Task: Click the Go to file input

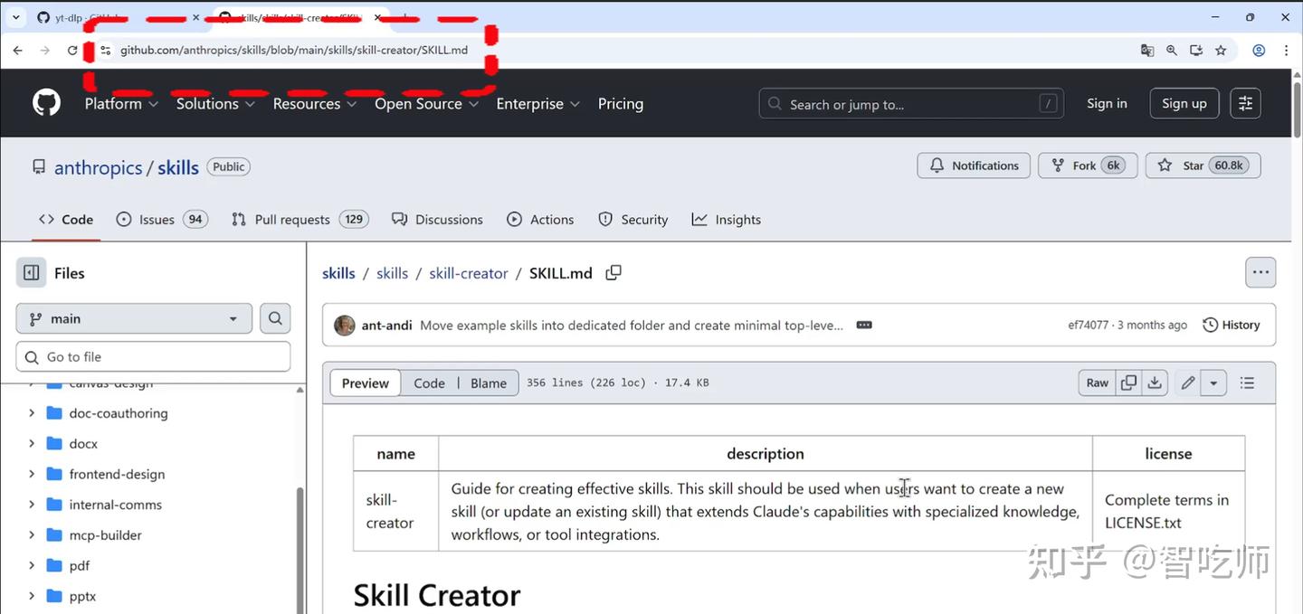Action: [153, 356]
